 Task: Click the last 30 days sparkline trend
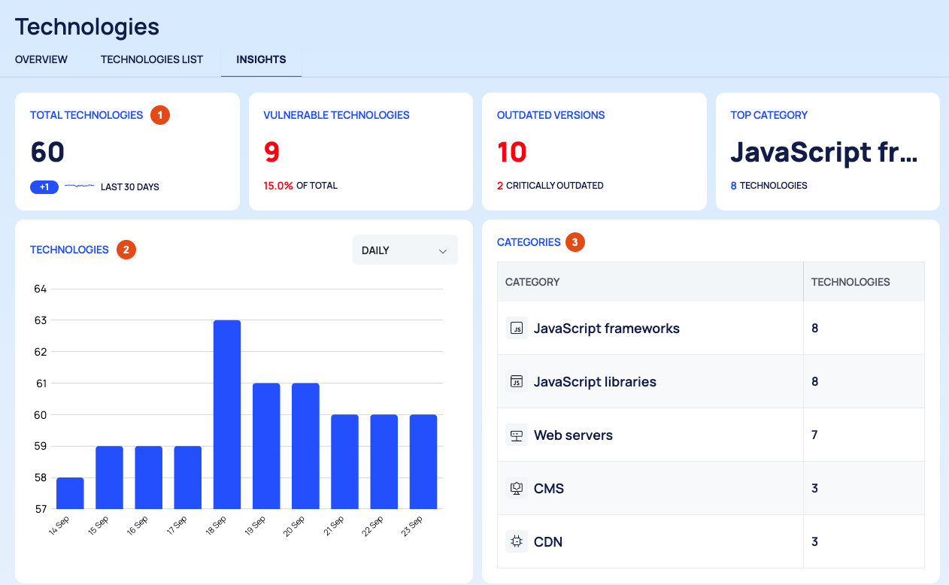(80, 186)
